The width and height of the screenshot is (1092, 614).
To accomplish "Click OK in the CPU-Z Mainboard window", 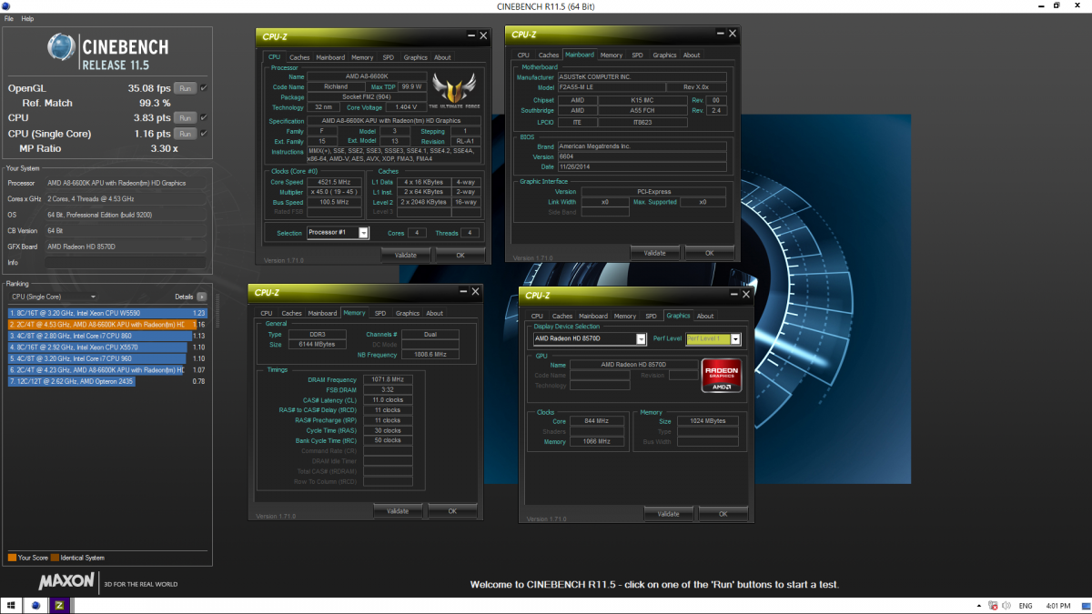I will pos(709,253).
